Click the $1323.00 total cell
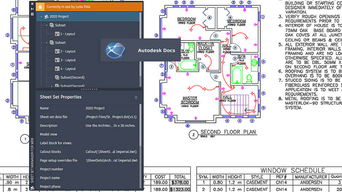Image resolution: width=342 pixels, height=192 pixels. coord(180,189)
